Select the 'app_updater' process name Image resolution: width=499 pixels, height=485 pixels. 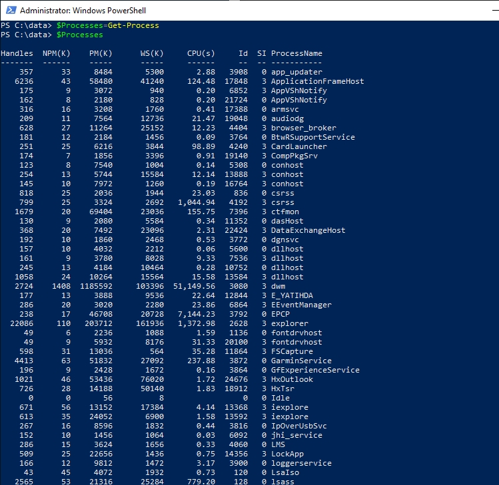[296, 72]
